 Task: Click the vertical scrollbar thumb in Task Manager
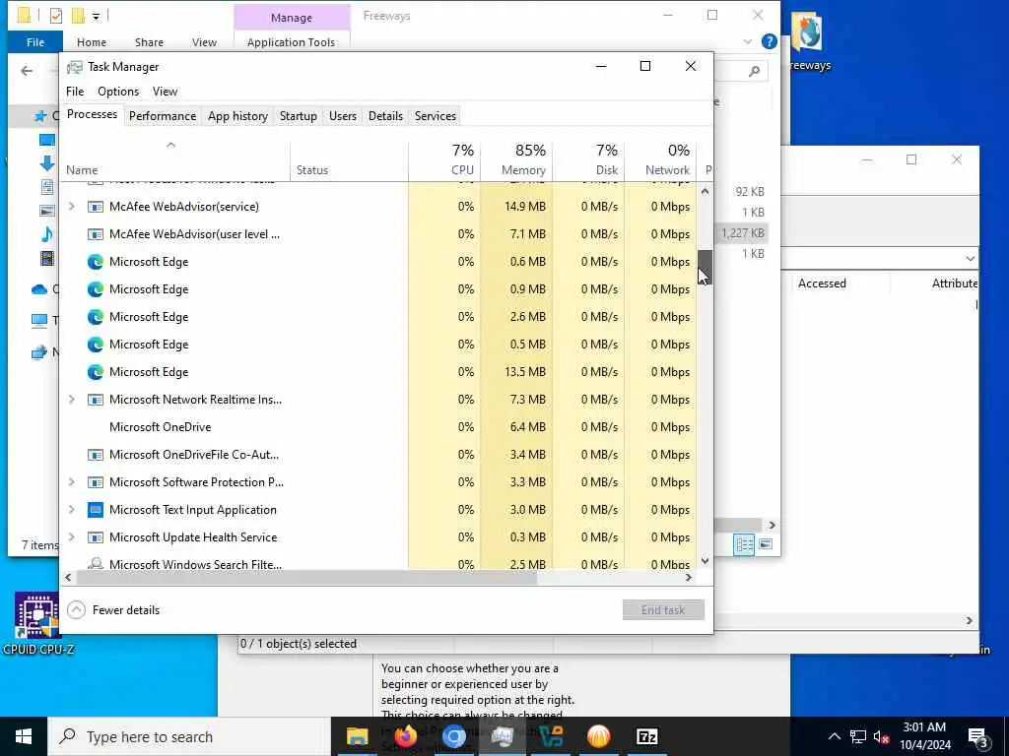tap(706, 267)
